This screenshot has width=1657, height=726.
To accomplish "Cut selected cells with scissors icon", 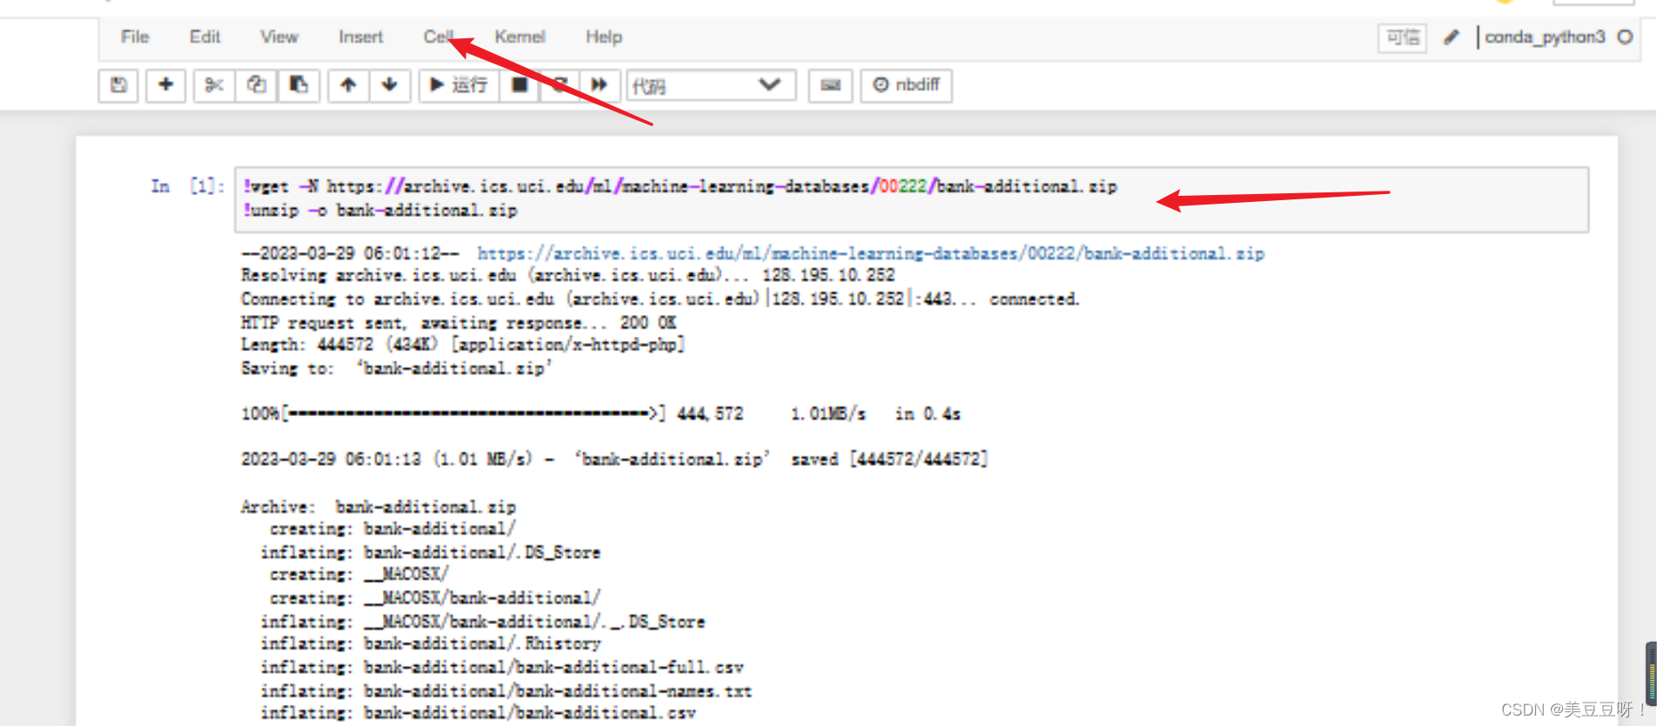I will [214, 85].
